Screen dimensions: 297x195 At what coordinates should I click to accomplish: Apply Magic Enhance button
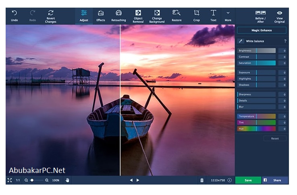click(x=262, y=30)
